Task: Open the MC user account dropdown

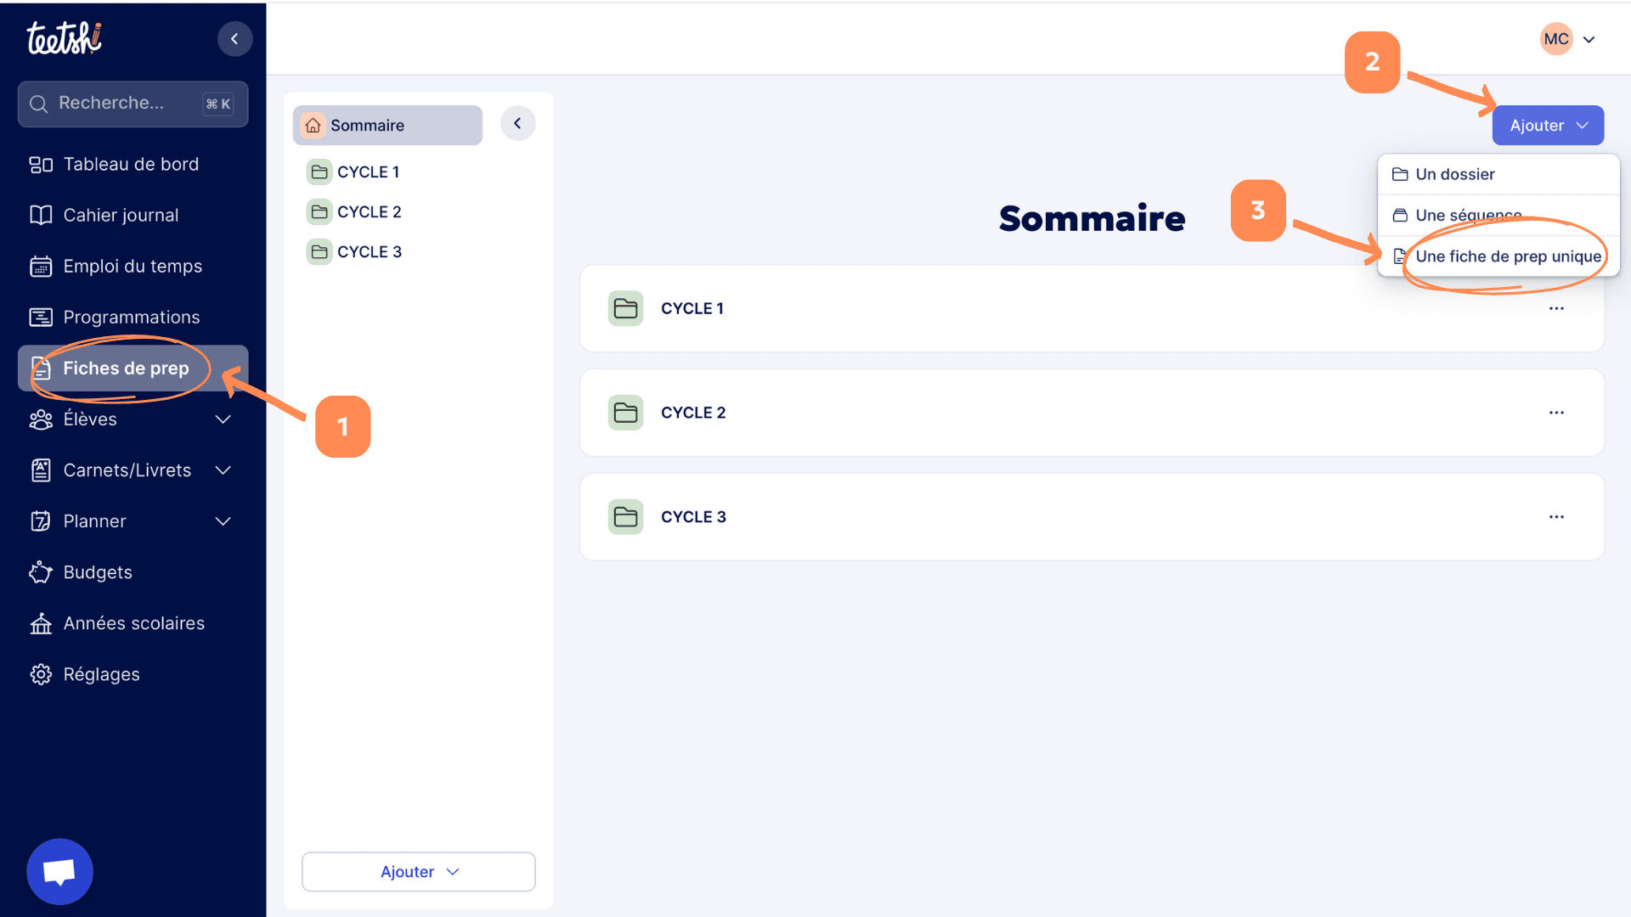Action: (1569, 39)
